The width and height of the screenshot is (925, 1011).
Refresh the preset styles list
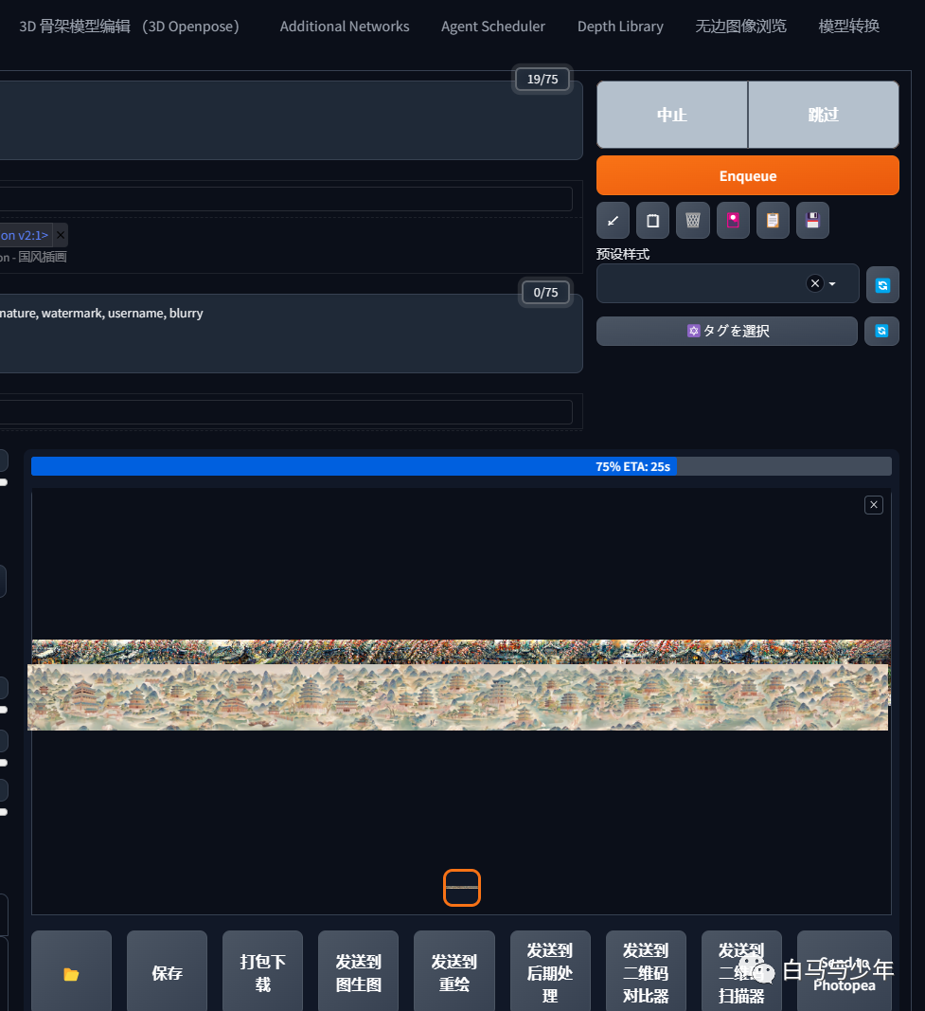coord(882,284)
